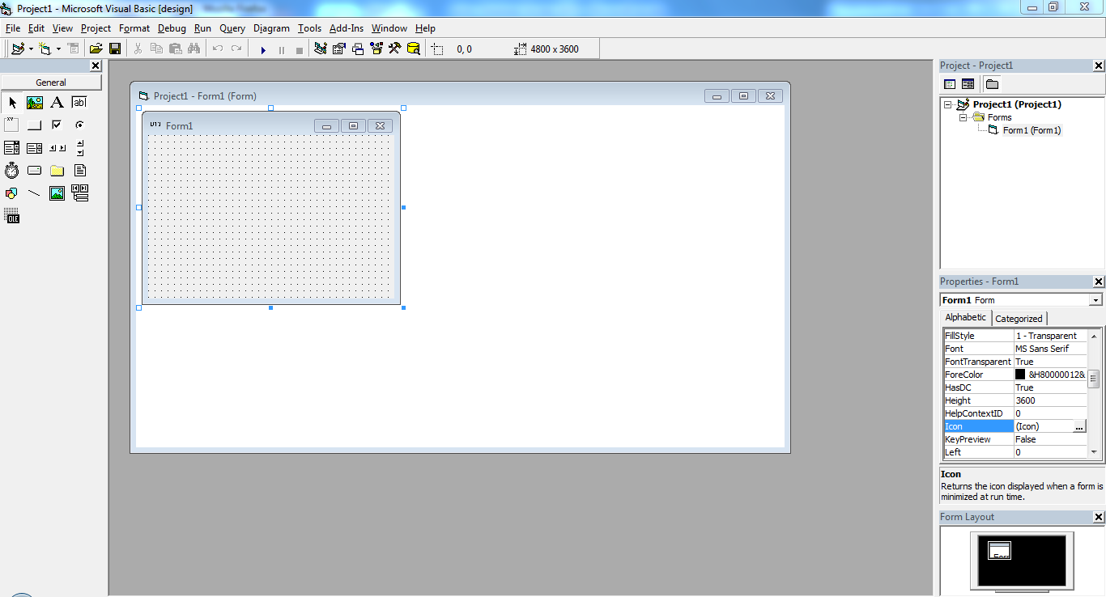Select the CommandButton control in the toolbox
Viewport: 1106px width, 597px height.
pos(34,125)
